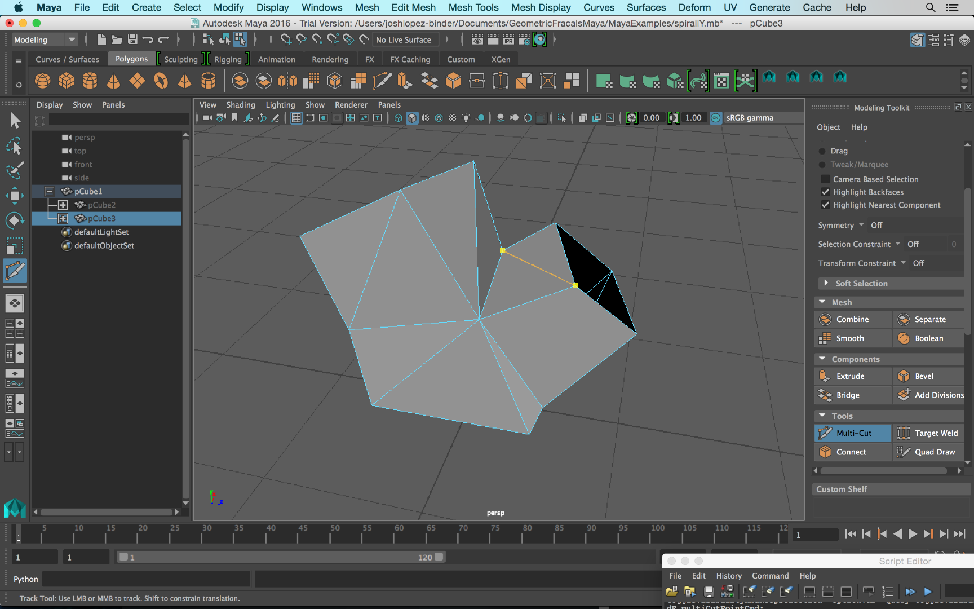This screenshot has height=609, width=974.
Task: Click the Open Scene folder icon
Action: (x=117, y=39)
